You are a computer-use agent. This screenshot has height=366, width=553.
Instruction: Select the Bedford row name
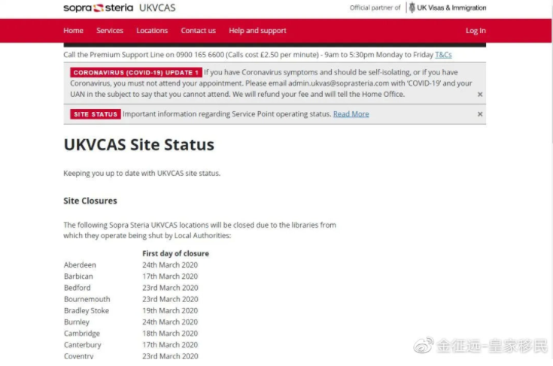[x=77, y=287]
